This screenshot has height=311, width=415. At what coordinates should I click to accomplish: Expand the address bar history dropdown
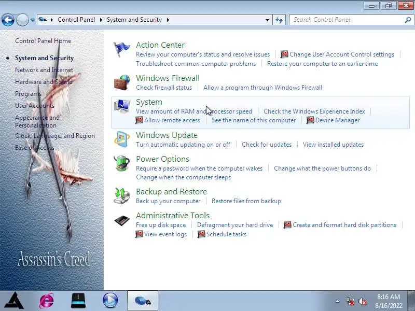pyautogui.click(x=267, y=20)
